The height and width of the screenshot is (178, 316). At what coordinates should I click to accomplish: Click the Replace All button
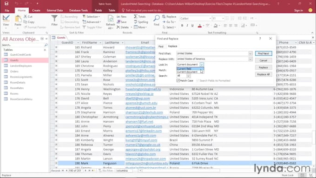[x=263, y=74]
